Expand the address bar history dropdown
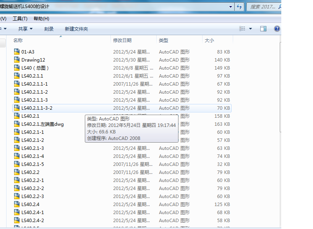The width and height of the screenshot is (313, 229). tap(230, 7)
